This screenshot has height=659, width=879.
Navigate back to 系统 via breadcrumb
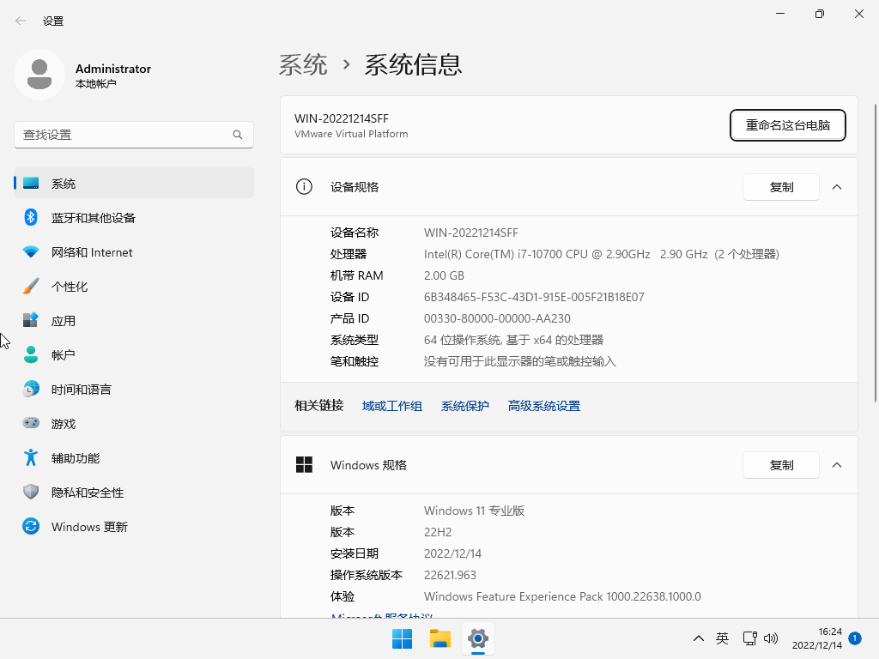pos(304,64)
